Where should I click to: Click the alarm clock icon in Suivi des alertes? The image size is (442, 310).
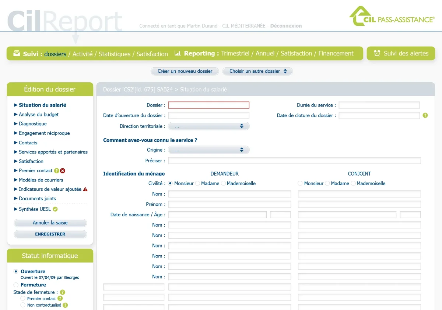click(x=377, y=53)
